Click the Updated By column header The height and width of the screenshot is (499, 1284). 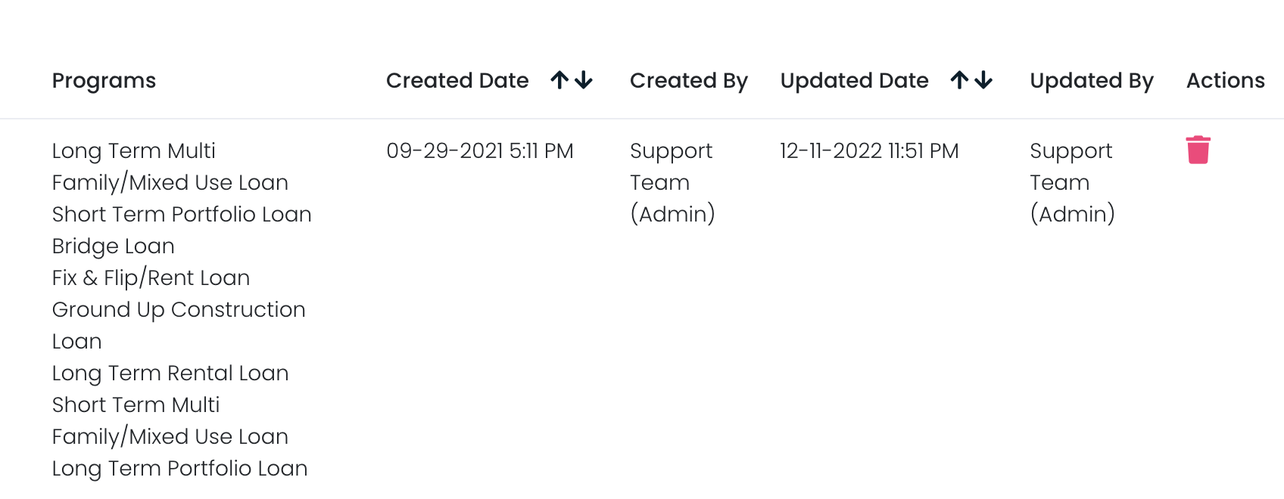tap(1091, 80)
